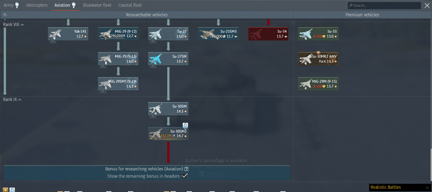
Task: Click the 'Bonus for researching vehicles (Aviation)' text
Action: (144, 169)
